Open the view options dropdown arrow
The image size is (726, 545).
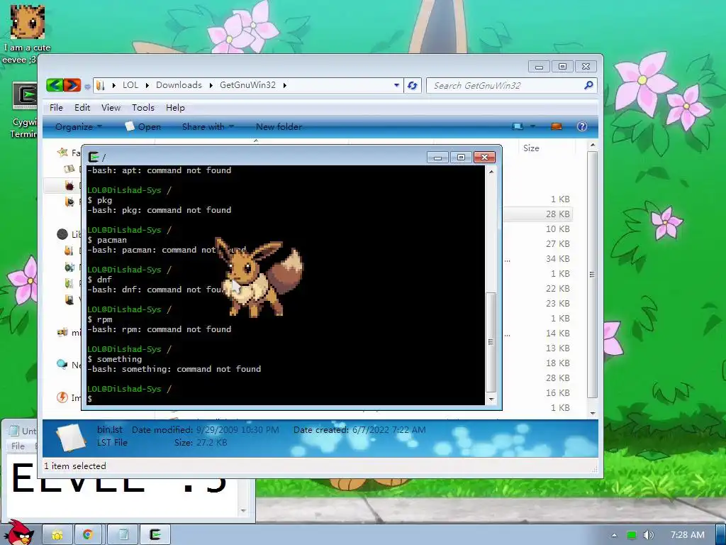(532, 126)
